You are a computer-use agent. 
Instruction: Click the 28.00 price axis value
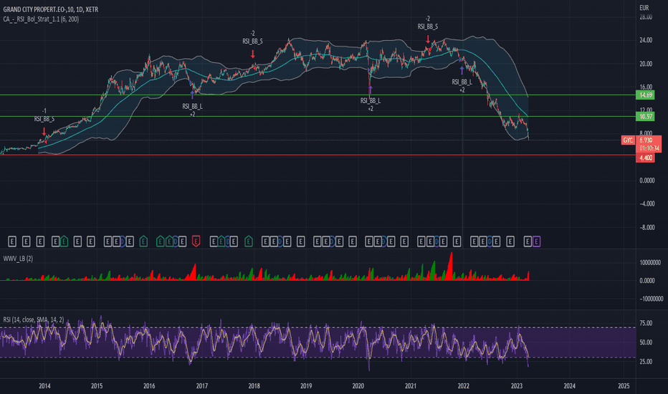646,17
